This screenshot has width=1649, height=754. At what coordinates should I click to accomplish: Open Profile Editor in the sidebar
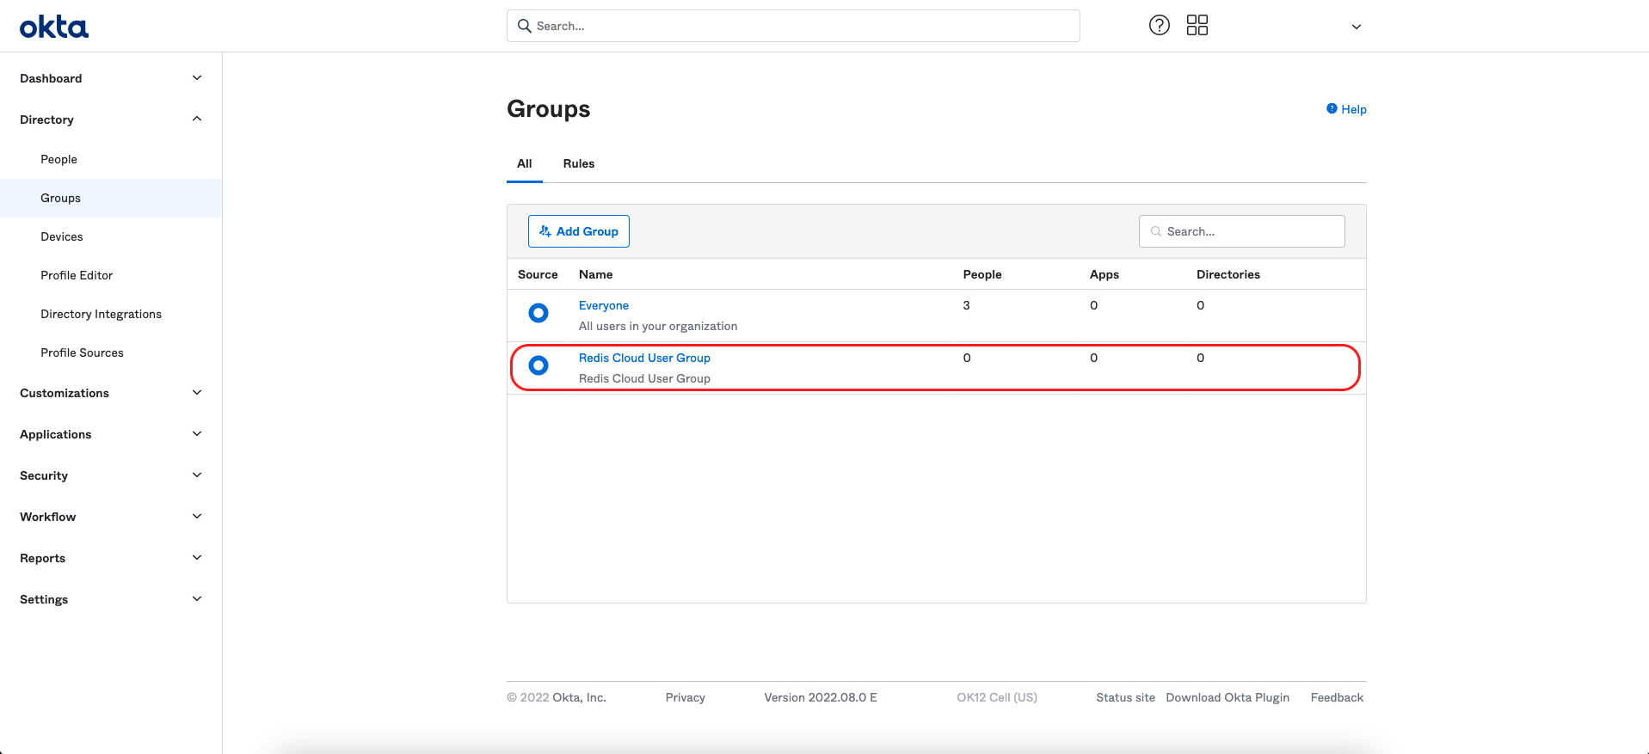77,275
